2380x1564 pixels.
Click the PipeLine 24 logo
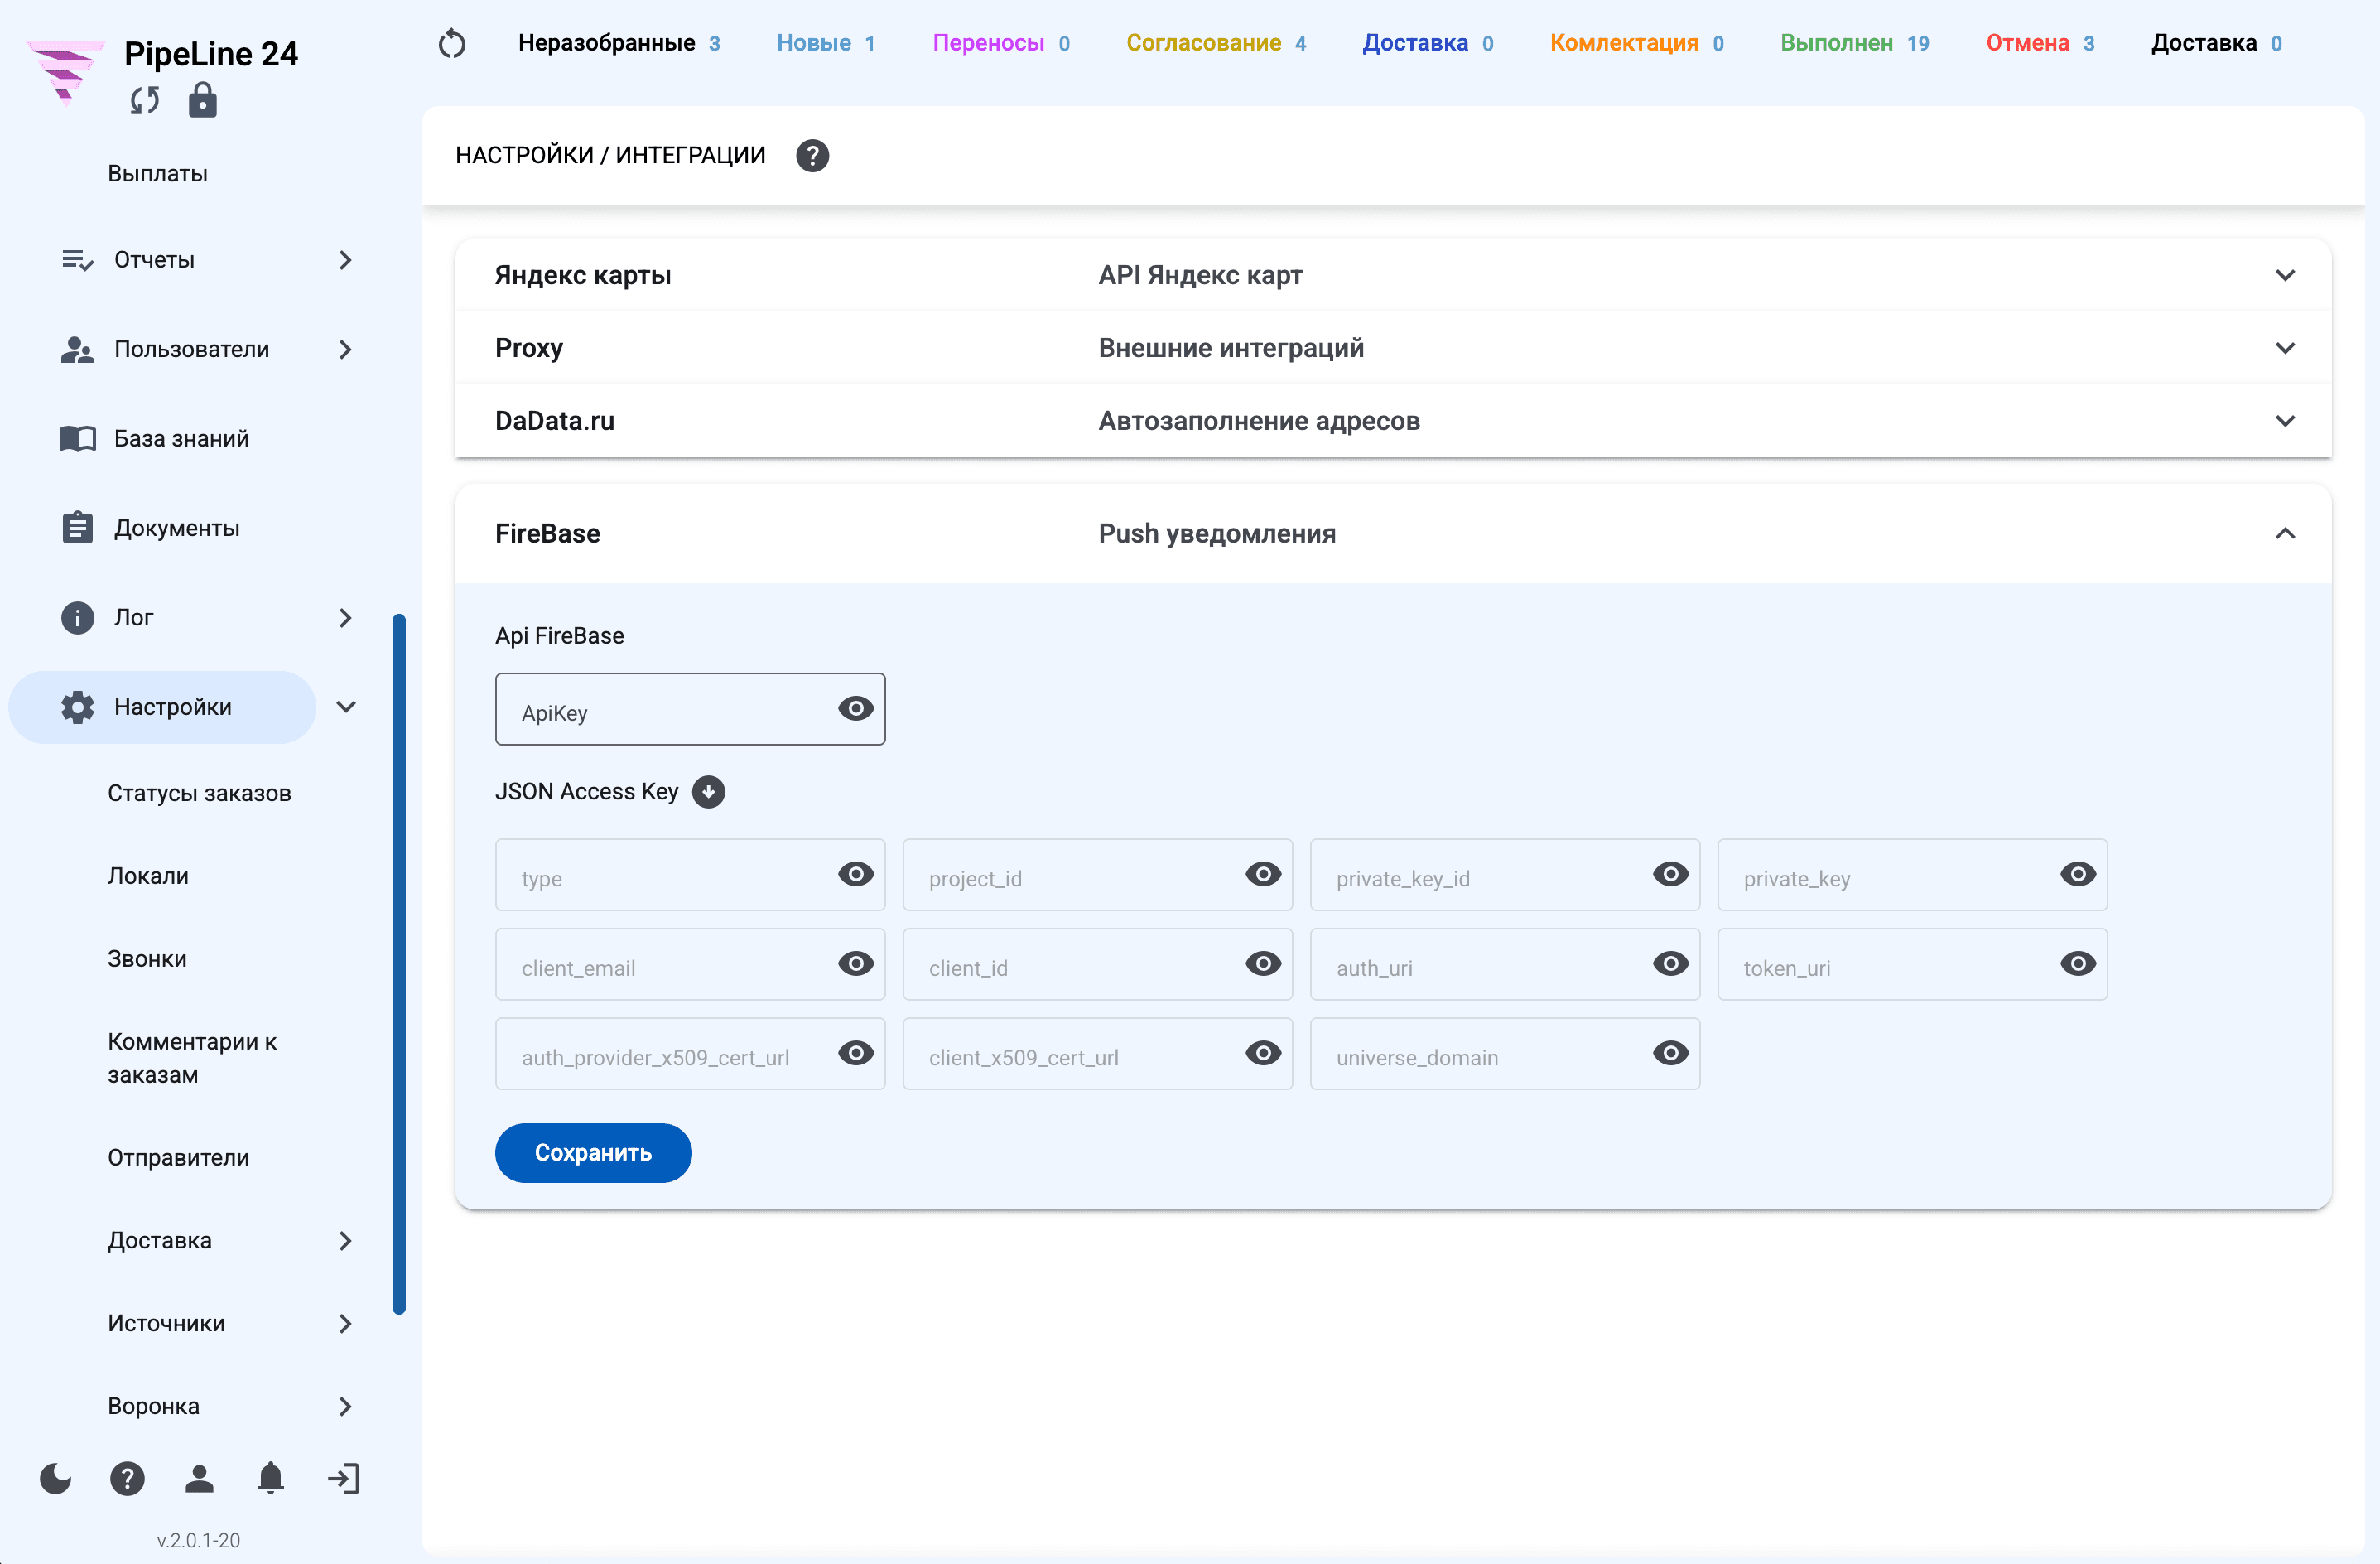point(66,72)
